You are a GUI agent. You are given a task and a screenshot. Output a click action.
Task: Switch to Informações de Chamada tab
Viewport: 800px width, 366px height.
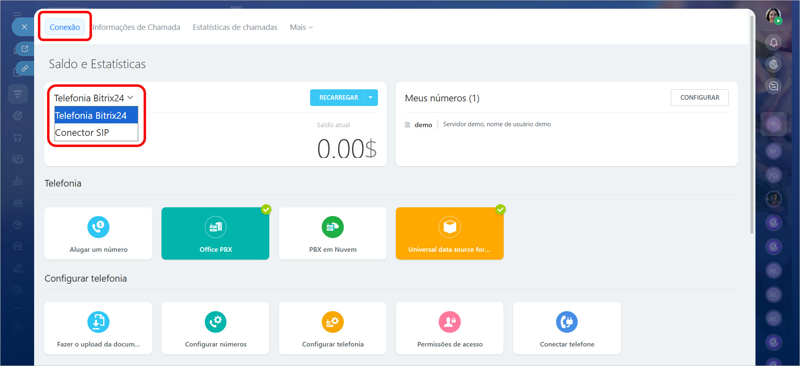point(136,27)
